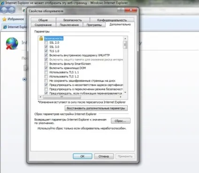Click the lock icon beside Безопасность
Screen dimensions: 199x173
point(41,38)
